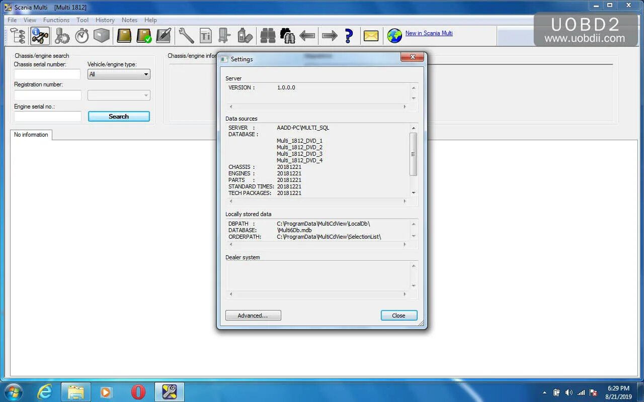Click the stopwatch standard times icon

click(x=82, y=36)
